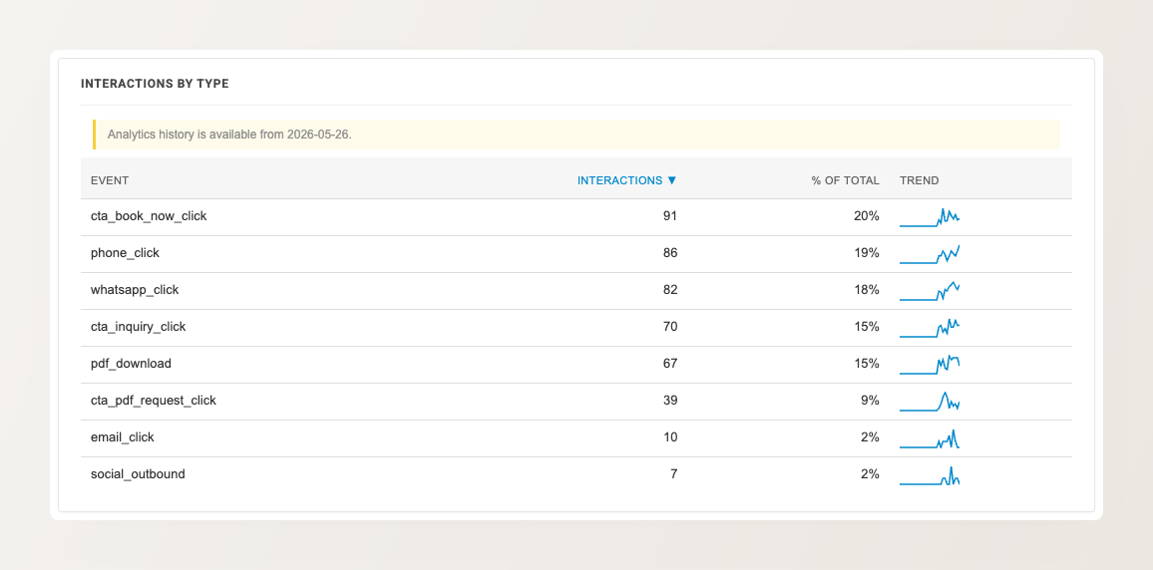Select the interactions value 10
The height and width of the screenshot is (570, 1153).
(670, 437)
